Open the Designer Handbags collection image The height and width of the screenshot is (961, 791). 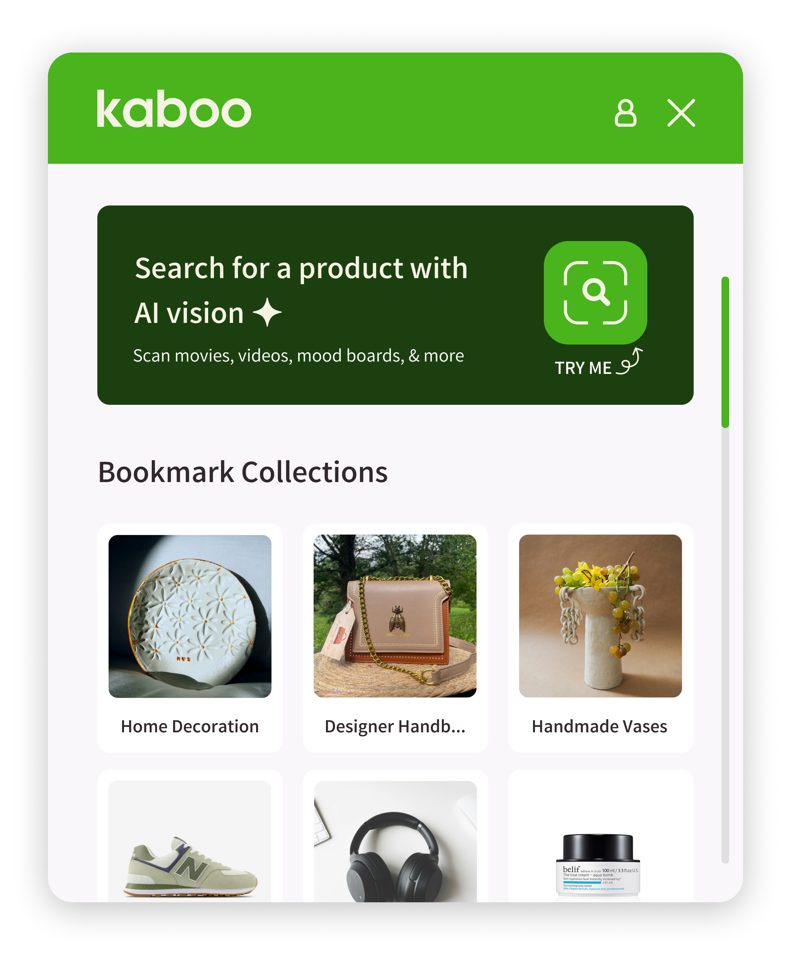pos(395,616)
